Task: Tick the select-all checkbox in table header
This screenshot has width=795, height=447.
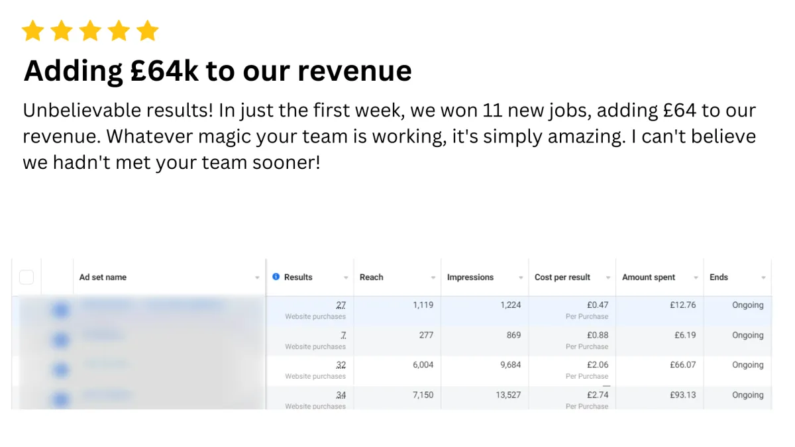Action: [x=26, y=277]
